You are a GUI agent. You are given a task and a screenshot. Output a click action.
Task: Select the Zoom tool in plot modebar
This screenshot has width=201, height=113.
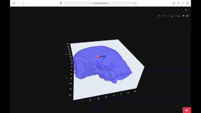(163, 16)
